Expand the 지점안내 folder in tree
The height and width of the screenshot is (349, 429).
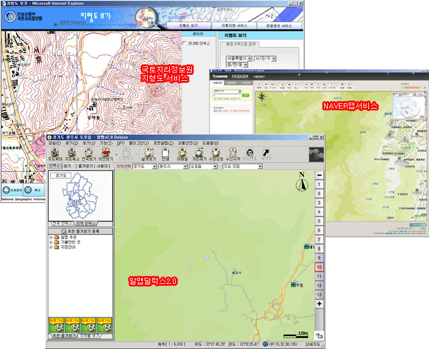point(51,247)
